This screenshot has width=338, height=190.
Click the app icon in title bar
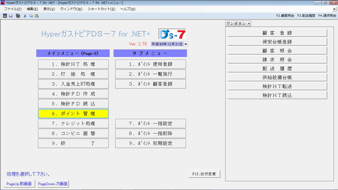tap(3, 3)
